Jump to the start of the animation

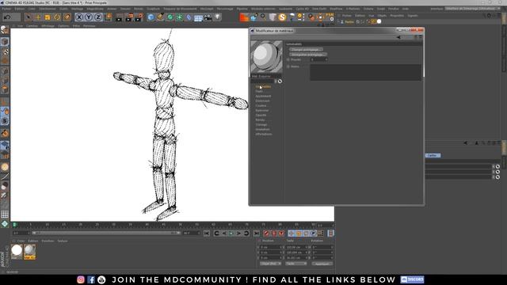[x=207, y=234]
